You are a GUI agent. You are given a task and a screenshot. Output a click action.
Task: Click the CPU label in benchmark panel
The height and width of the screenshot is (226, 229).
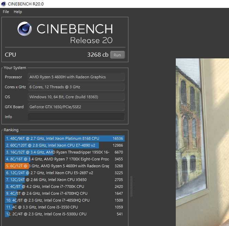click(x=10, y=55)
